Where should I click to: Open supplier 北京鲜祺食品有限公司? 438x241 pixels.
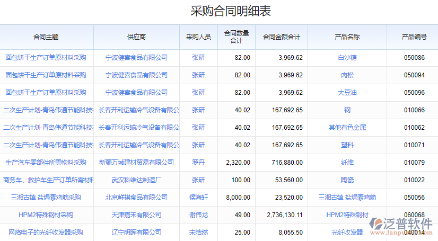[x=136, y=198]
